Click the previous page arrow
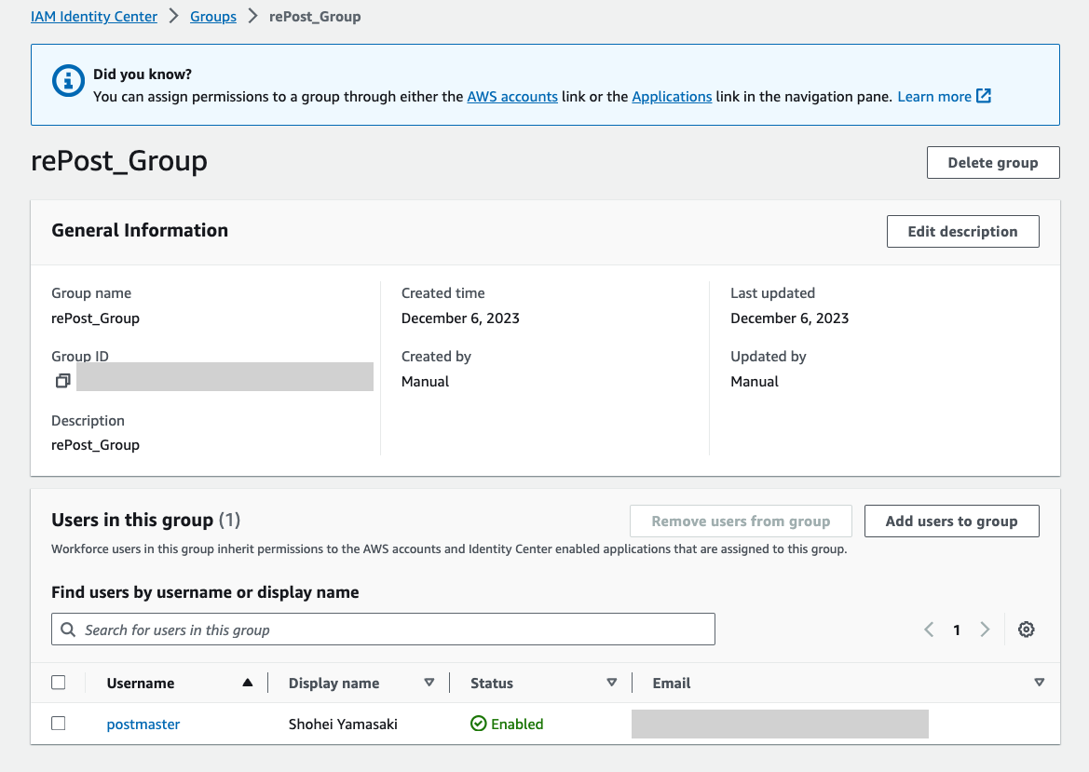Image resolution: width=1089 pixels, height=772 pixels. [928, 630]
